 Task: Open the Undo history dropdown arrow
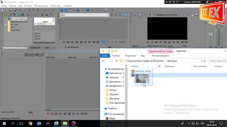point(48,10)
